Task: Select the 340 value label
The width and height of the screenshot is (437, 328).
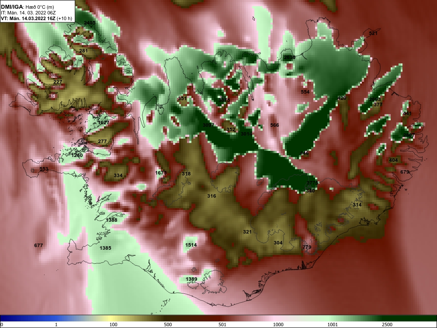Action: (310, 191)
